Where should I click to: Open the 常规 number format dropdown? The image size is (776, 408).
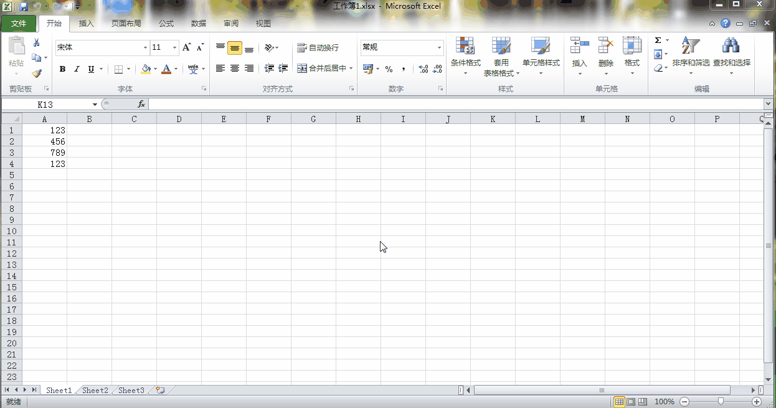[x=439, y=48]
